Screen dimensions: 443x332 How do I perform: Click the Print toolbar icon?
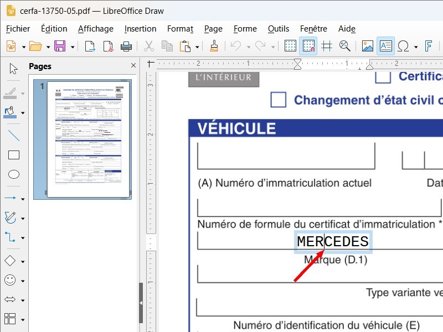(126, 46)
